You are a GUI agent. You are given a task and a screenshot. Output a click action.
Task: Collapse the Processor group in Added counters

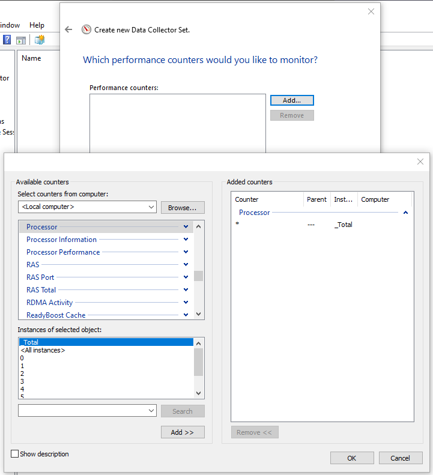(405, 213)
